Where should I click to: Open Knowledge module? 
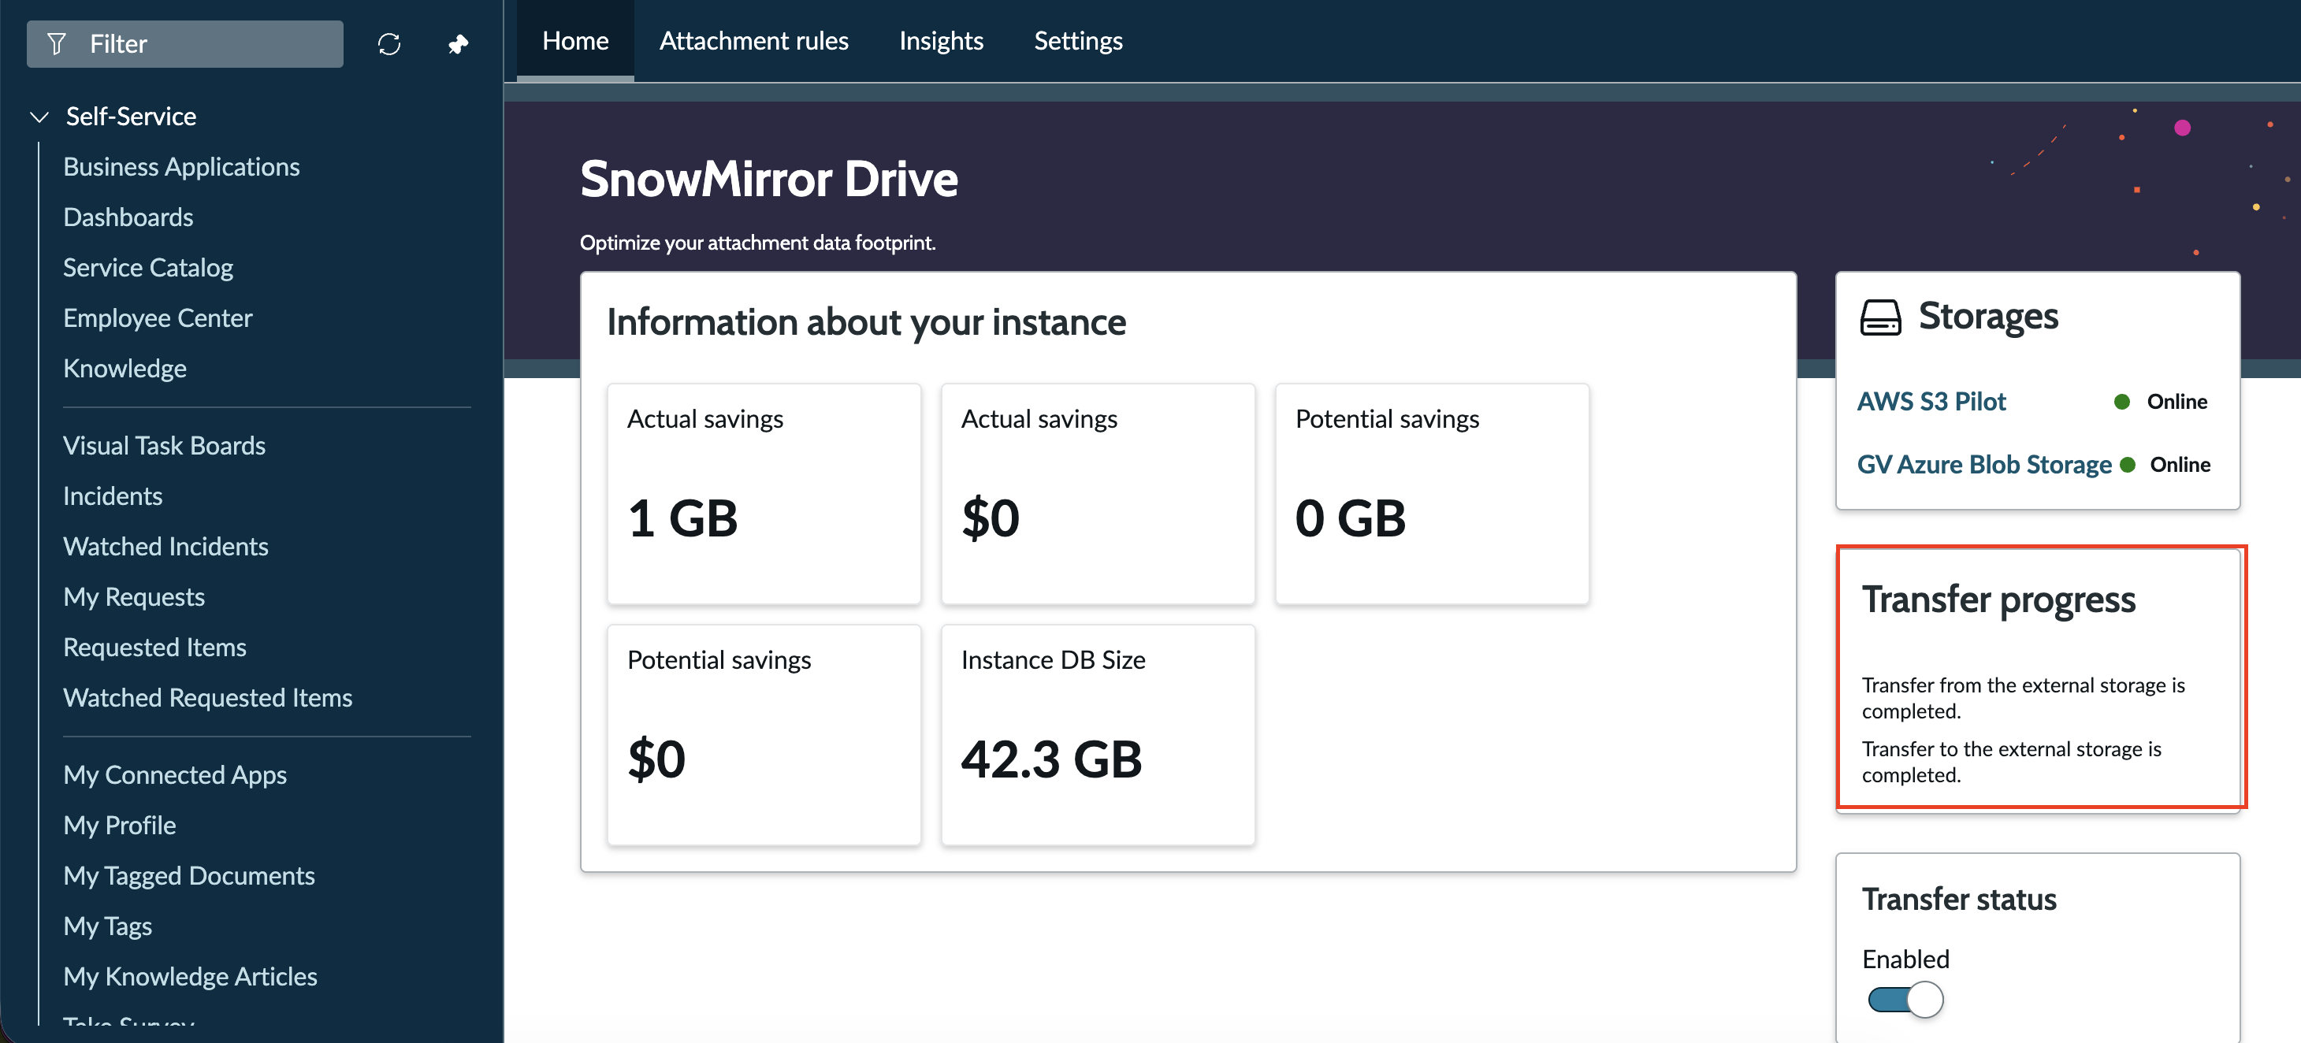pos(125,368)
